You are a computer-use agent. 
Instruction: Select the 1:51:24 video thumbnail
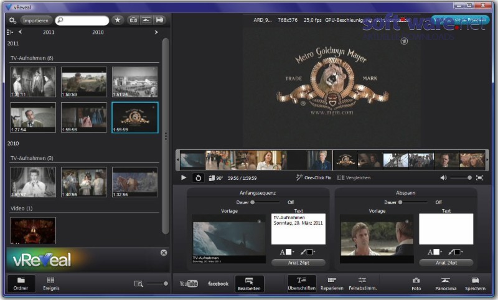(135, 82)
